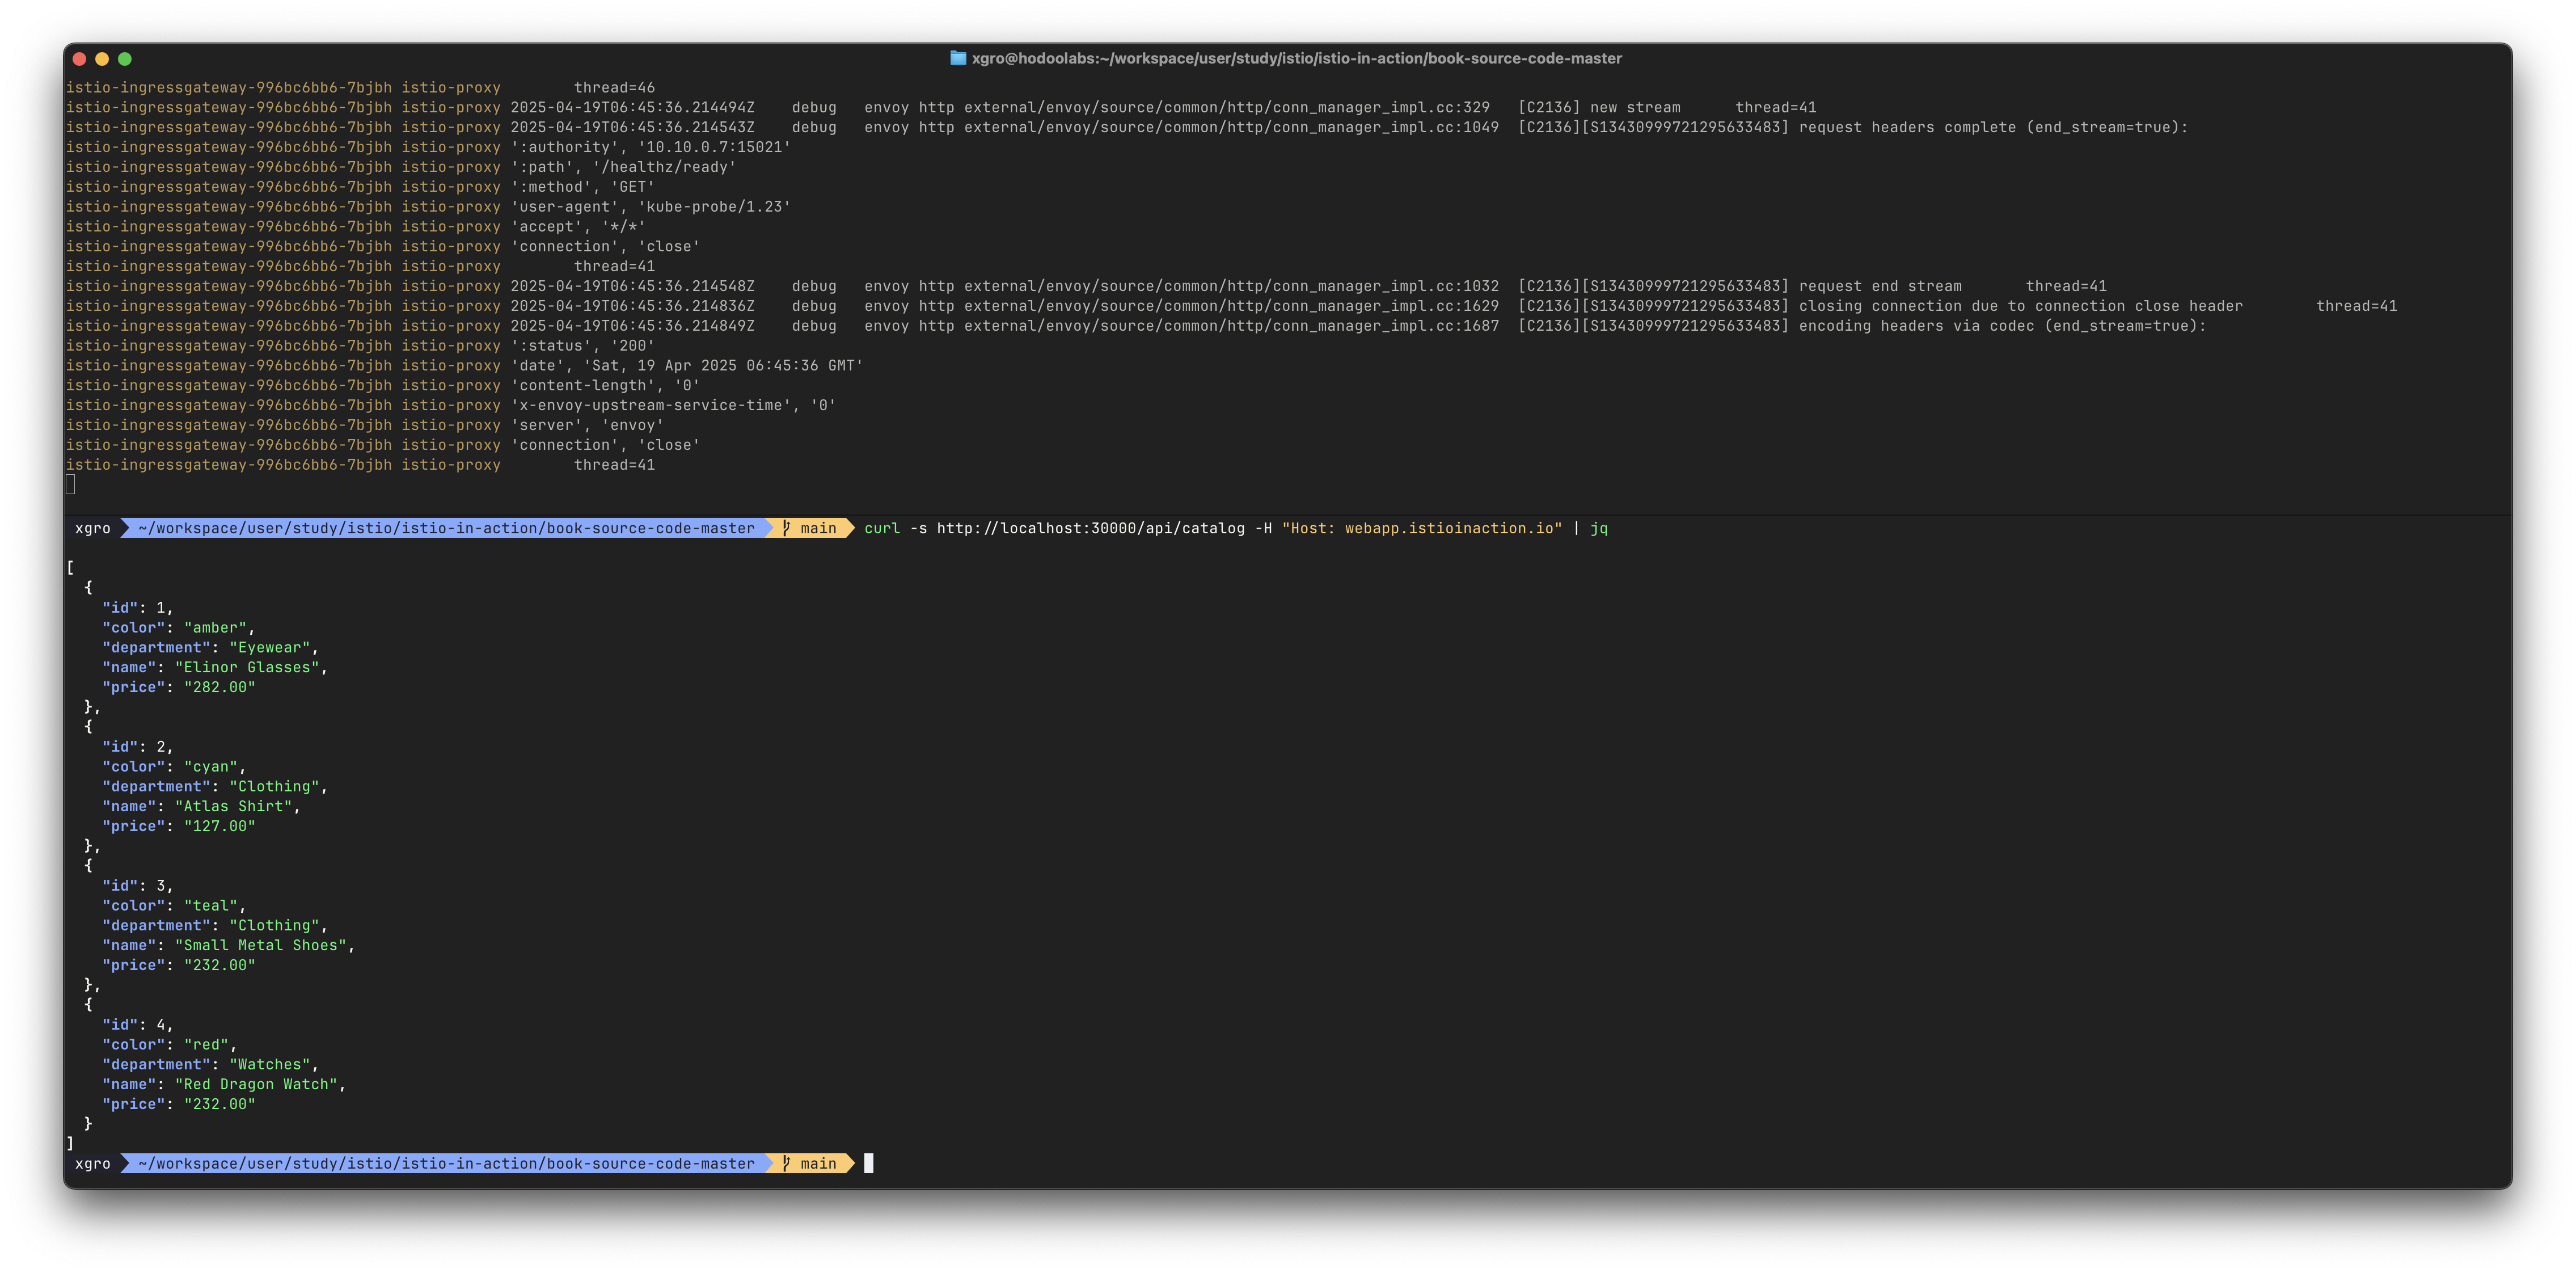2576x1273 pixels.
Task: Click the "amber" color value
Action: pyautogui.click(x=215, y=627)
